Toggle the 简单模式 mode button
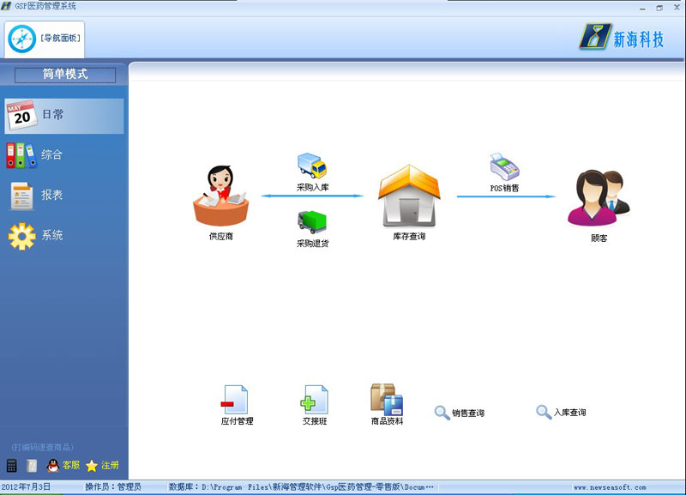Viewport: 686px width, 495px height. 64,75
